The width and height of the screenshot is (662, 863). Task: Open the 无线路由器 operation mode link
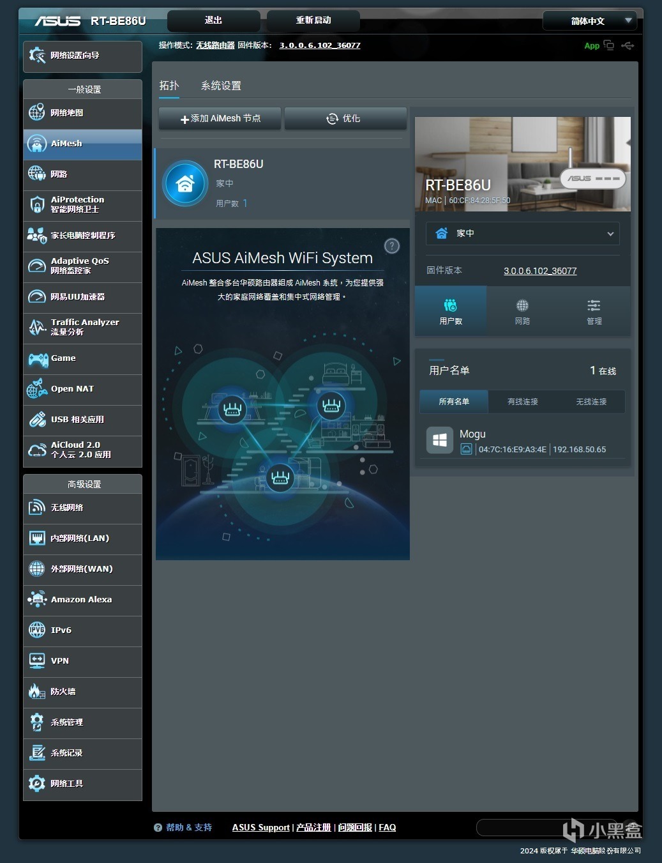pos(215,45)
